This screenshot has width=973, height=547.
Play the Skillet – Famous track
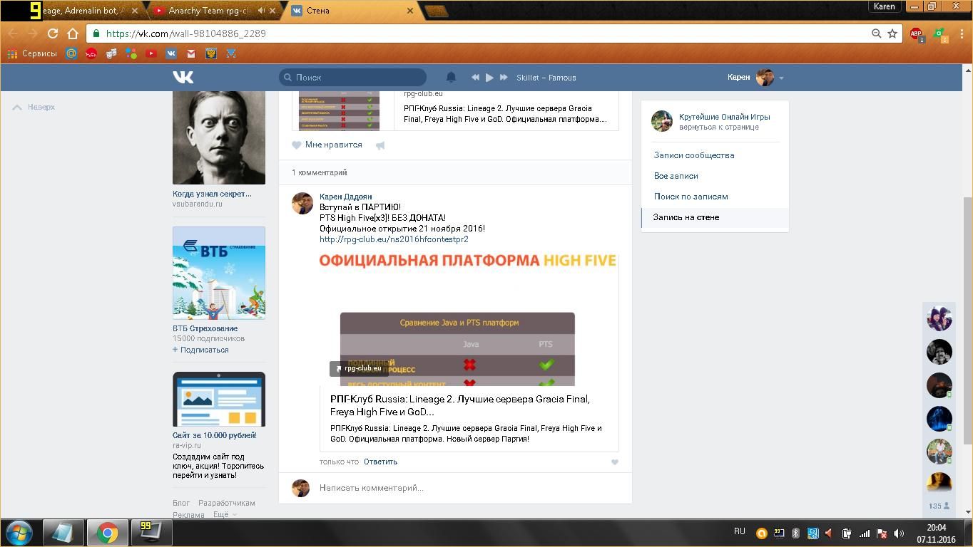489,77
